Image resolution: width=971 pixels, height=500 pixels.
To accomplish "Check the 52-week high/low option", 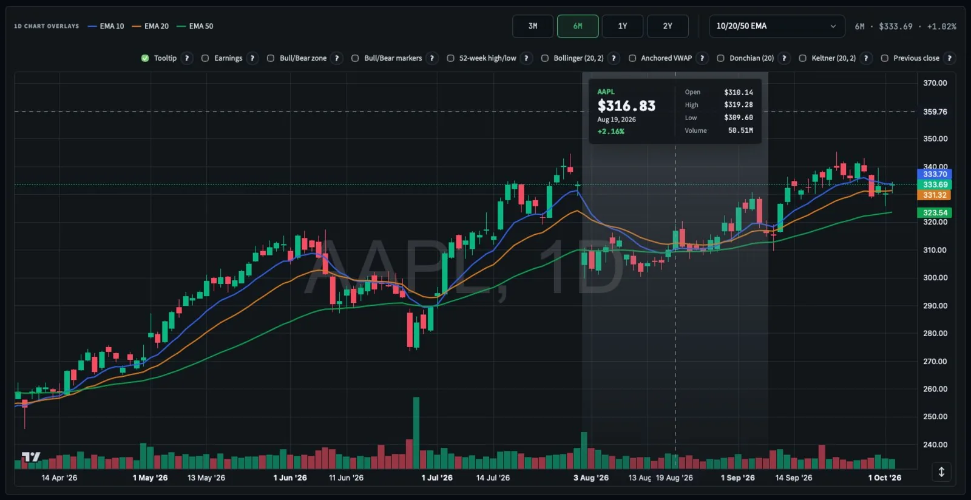I will (x=450, y=58).
